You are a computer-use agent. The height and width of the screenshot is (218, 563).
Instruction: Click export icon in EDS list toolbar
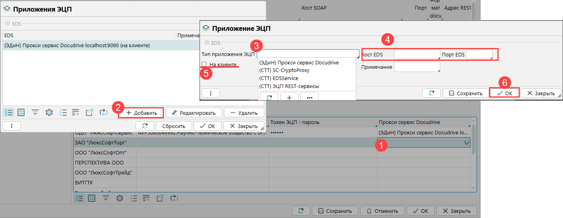[x=90, y=113]
